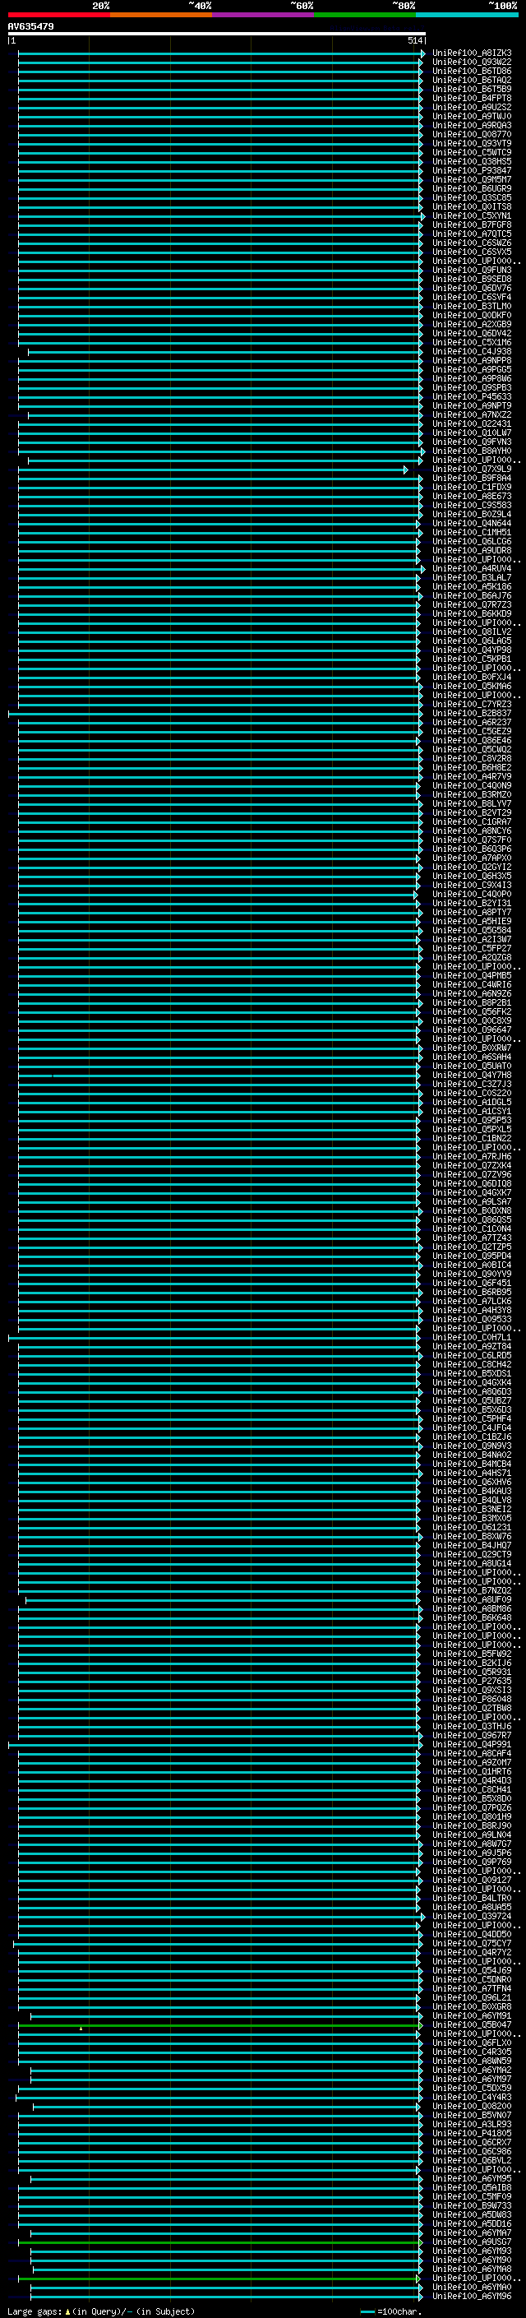Select the UniRef100_Q3SC85 label

click(472, 198)
